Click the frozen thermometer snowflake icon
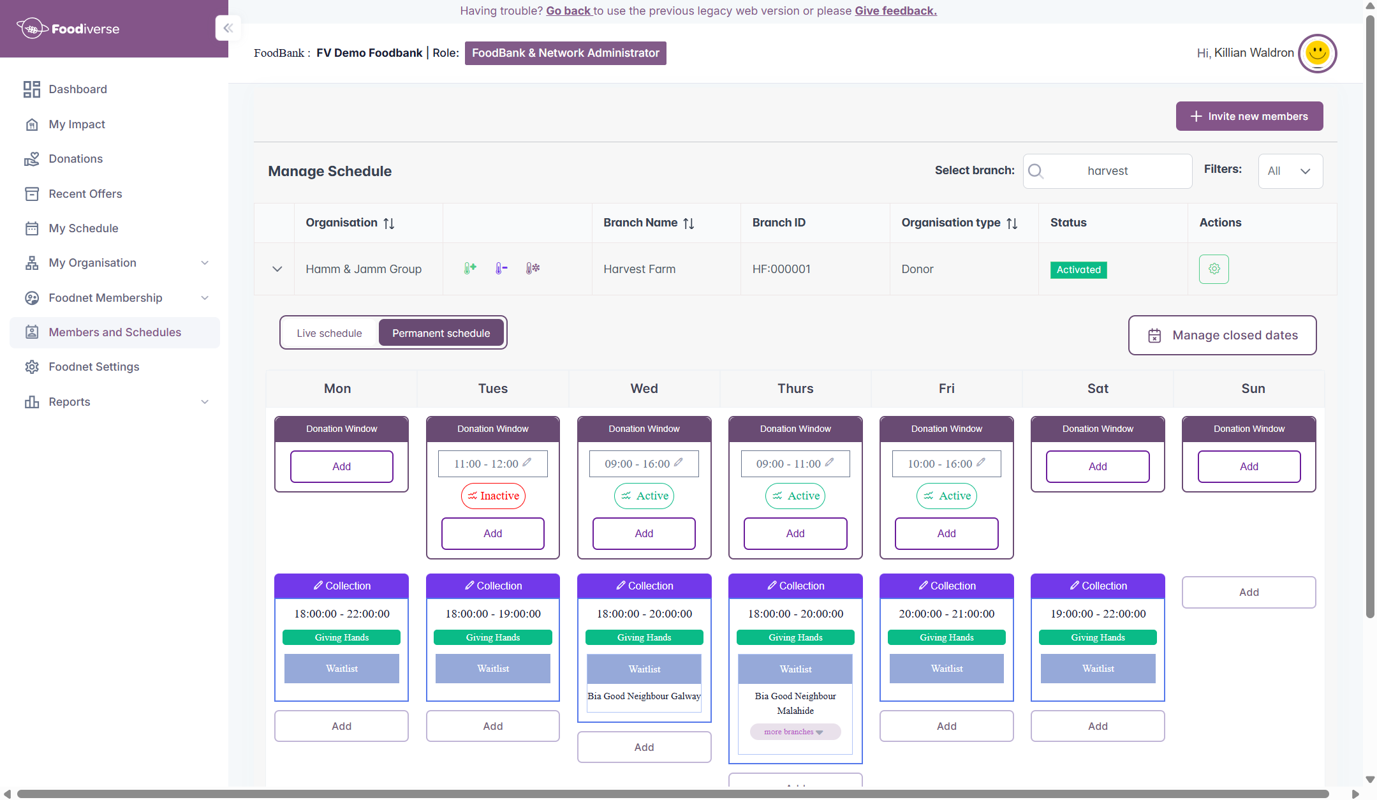The image size is (1377, 800). point(533,269)
